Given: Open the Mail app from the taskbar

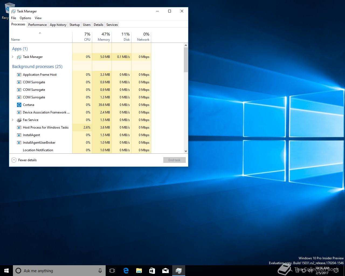Looking at the screenshot, I should click(x=165, y=271).
